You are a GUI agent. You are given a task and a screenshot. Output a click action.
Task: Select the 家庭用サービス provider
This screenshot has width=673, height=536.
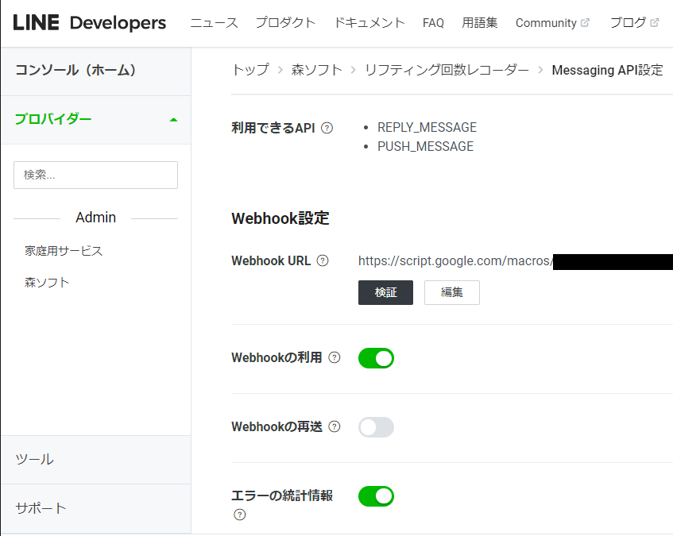(x=64, y=251)
